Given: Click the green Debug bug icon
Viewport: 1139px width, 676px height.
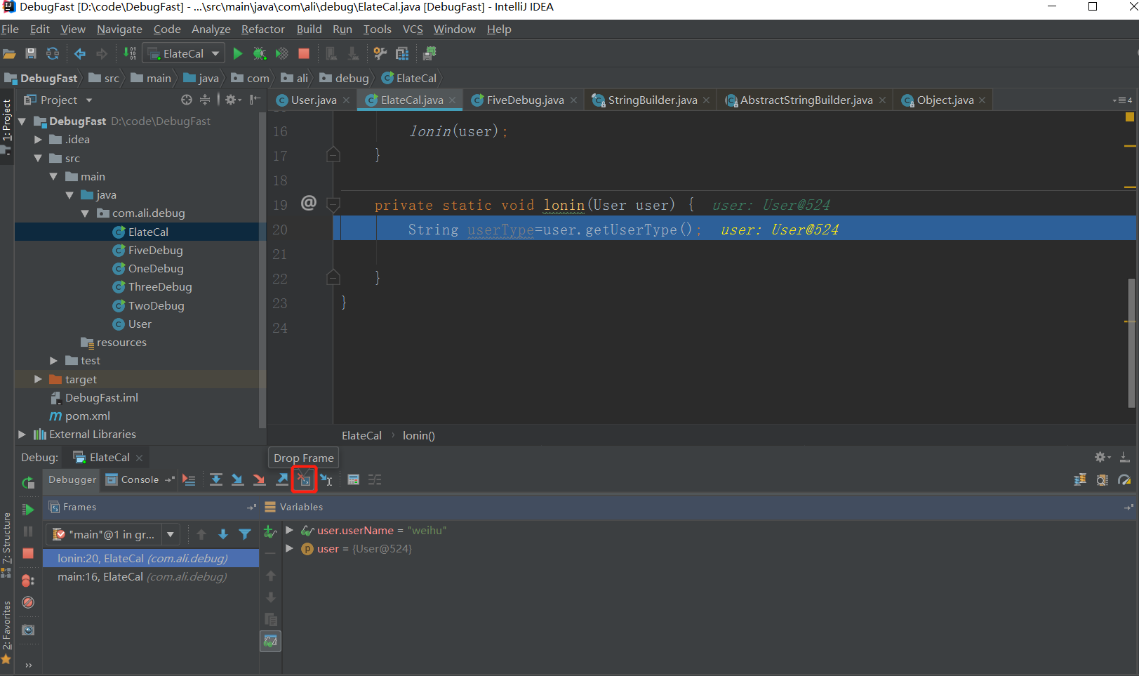Looking at the screenshot, I should pyautogui.click(x=260, y=54).
